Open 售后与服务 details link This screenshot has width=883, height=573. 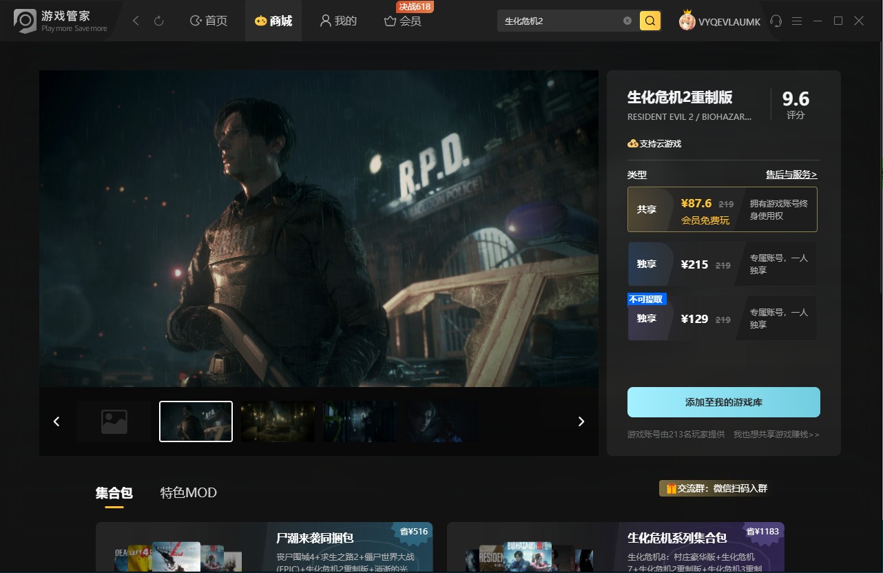click(x=791, y=174)
